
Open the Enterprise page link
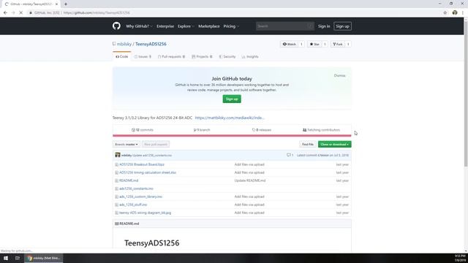click(x=165, y=26)
